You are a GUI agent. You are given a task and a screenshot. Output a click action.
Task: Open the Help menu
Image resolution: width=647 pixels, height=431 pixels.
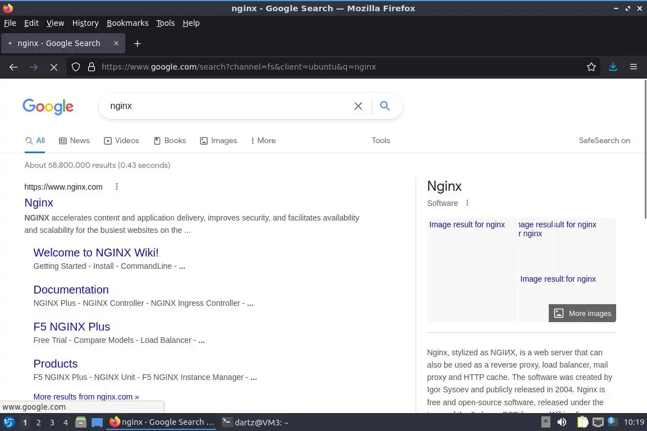point(191,23)
